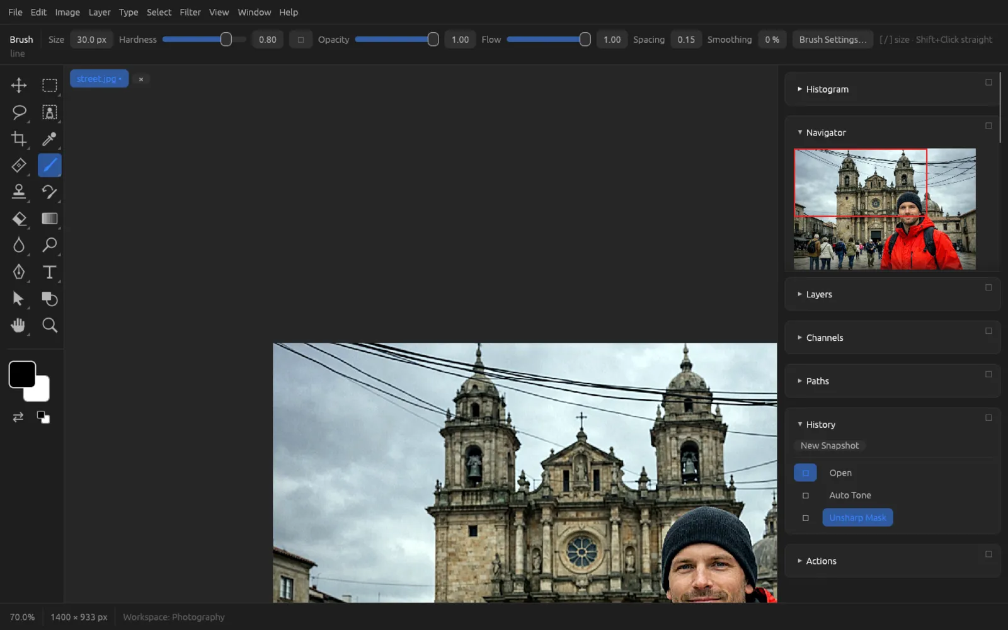Screen dimensions: 1008x630
Task: Activate the Hand tool
Action: point(19,325)
